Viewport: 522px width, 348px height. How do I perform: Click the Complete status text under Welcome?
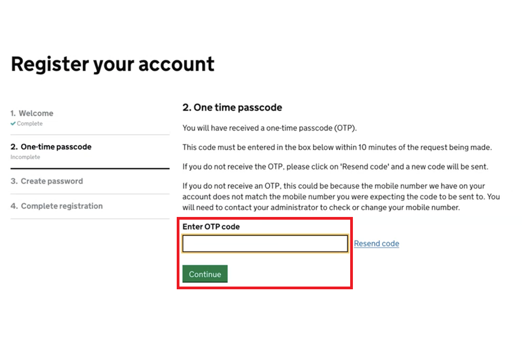[29, 124]
